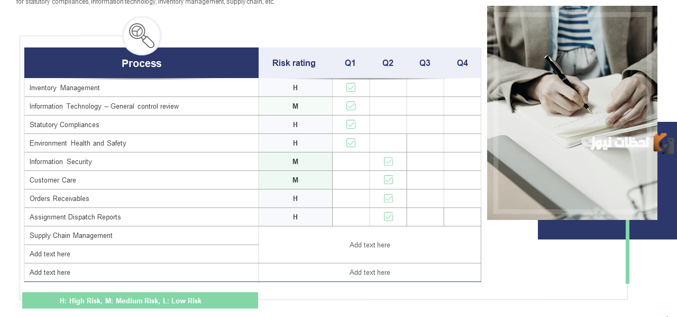Image resolution: width=677 pixels, height=317 pixels.
Task: Toggle the Q1 checkbox for Statutory Compliances
Action: tap(351, 124)
